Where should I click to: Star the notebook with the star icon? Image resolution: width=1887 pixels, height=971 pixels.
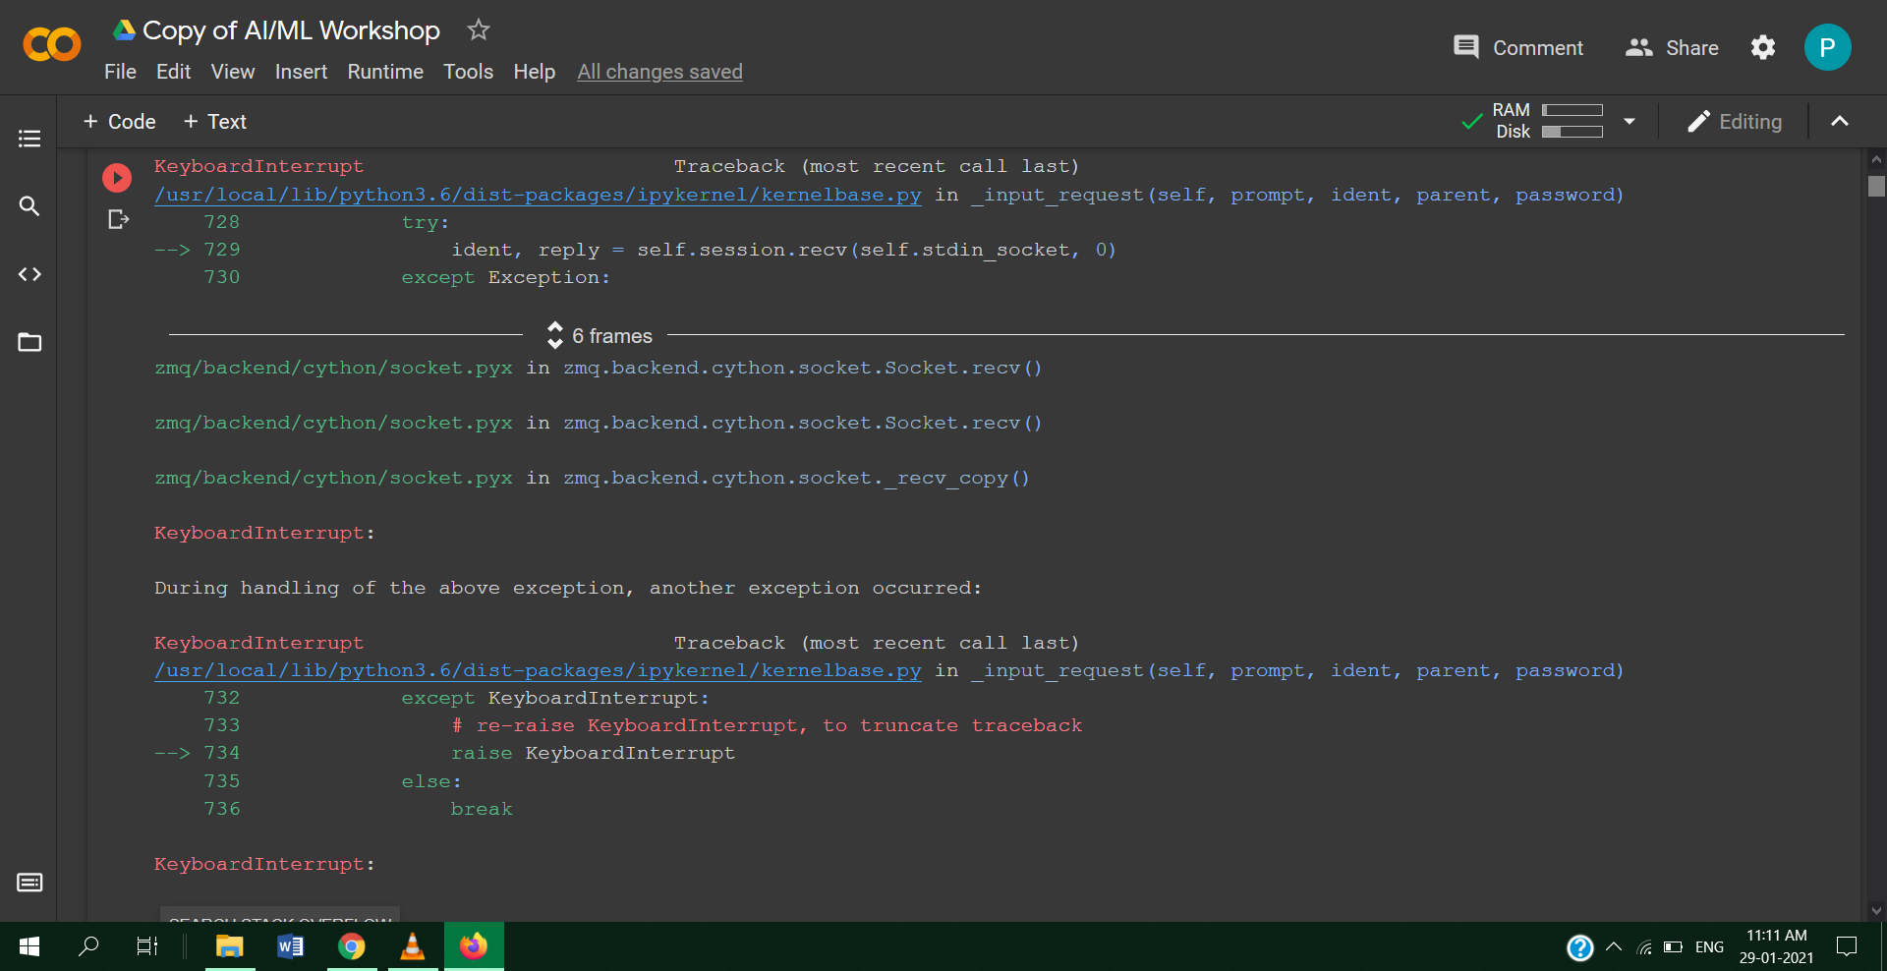479,30
